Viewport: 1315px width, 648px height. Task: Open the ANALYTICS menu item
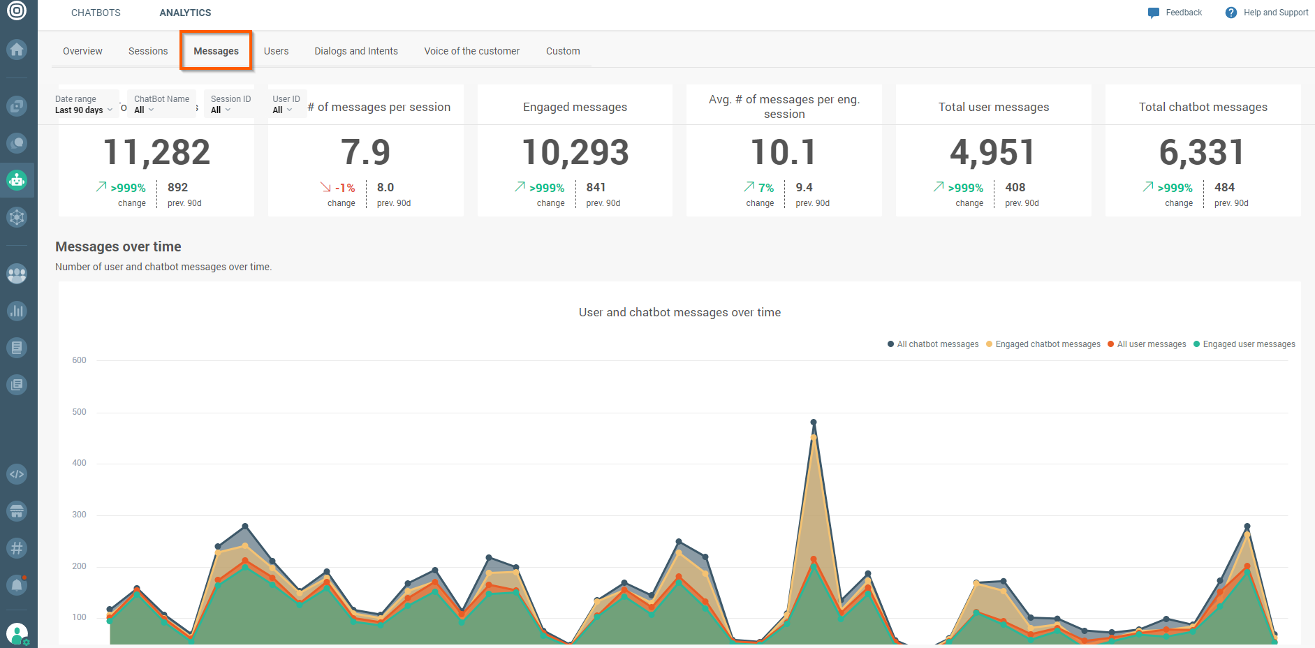click(185, 12)
